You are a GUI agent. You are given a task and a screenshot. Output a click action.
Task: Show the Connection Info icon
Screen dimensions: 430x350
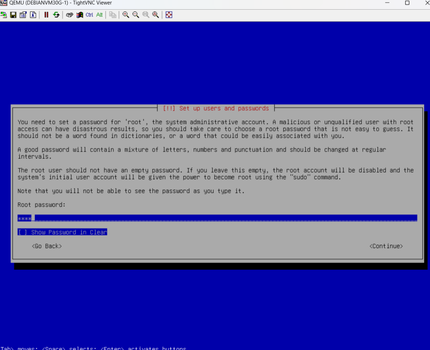coord(33,15)
